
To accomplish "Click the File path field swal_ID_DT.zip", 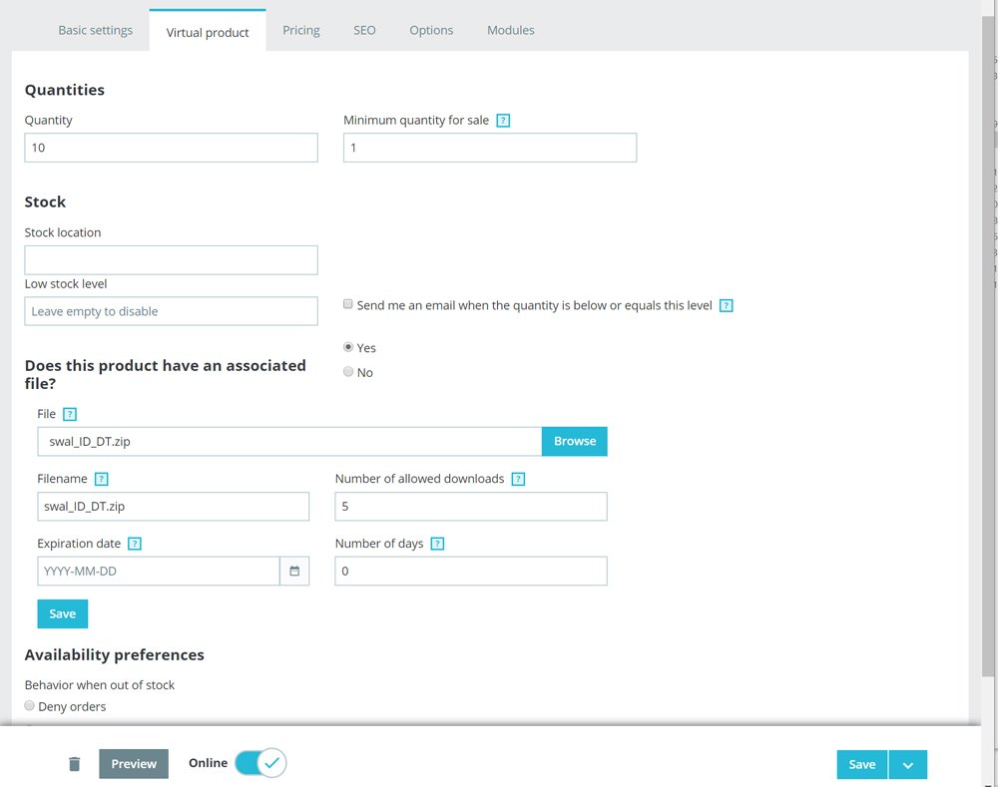I will pyautogui.click(x=289, y=441).
